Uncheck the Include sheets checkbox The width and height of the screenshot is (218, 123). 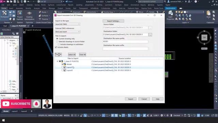click(x=56, y=47)
